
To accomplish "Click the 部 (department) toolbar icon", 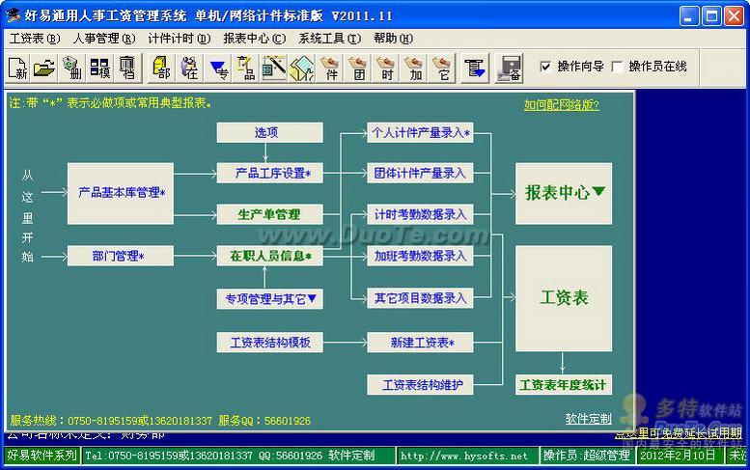I will [x=161, y=68].
